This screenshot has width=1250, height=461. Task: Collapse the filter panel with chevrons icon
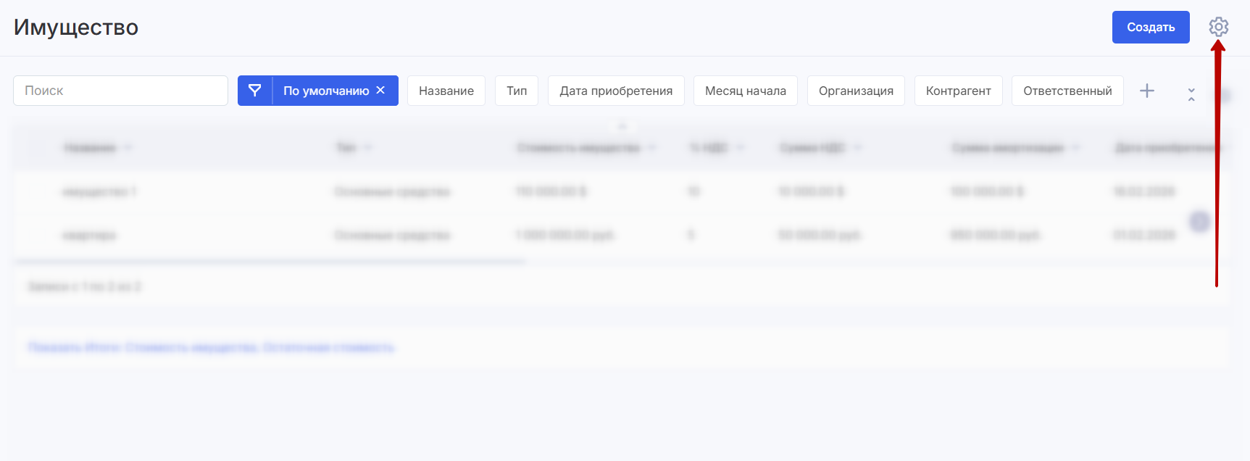point(1191,94)
